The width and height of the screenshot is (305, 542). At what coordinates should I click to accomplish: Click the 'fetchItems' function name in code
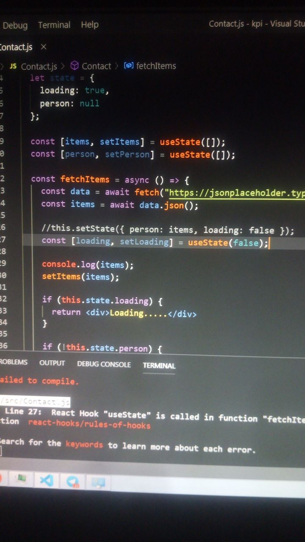pos(85,179)
